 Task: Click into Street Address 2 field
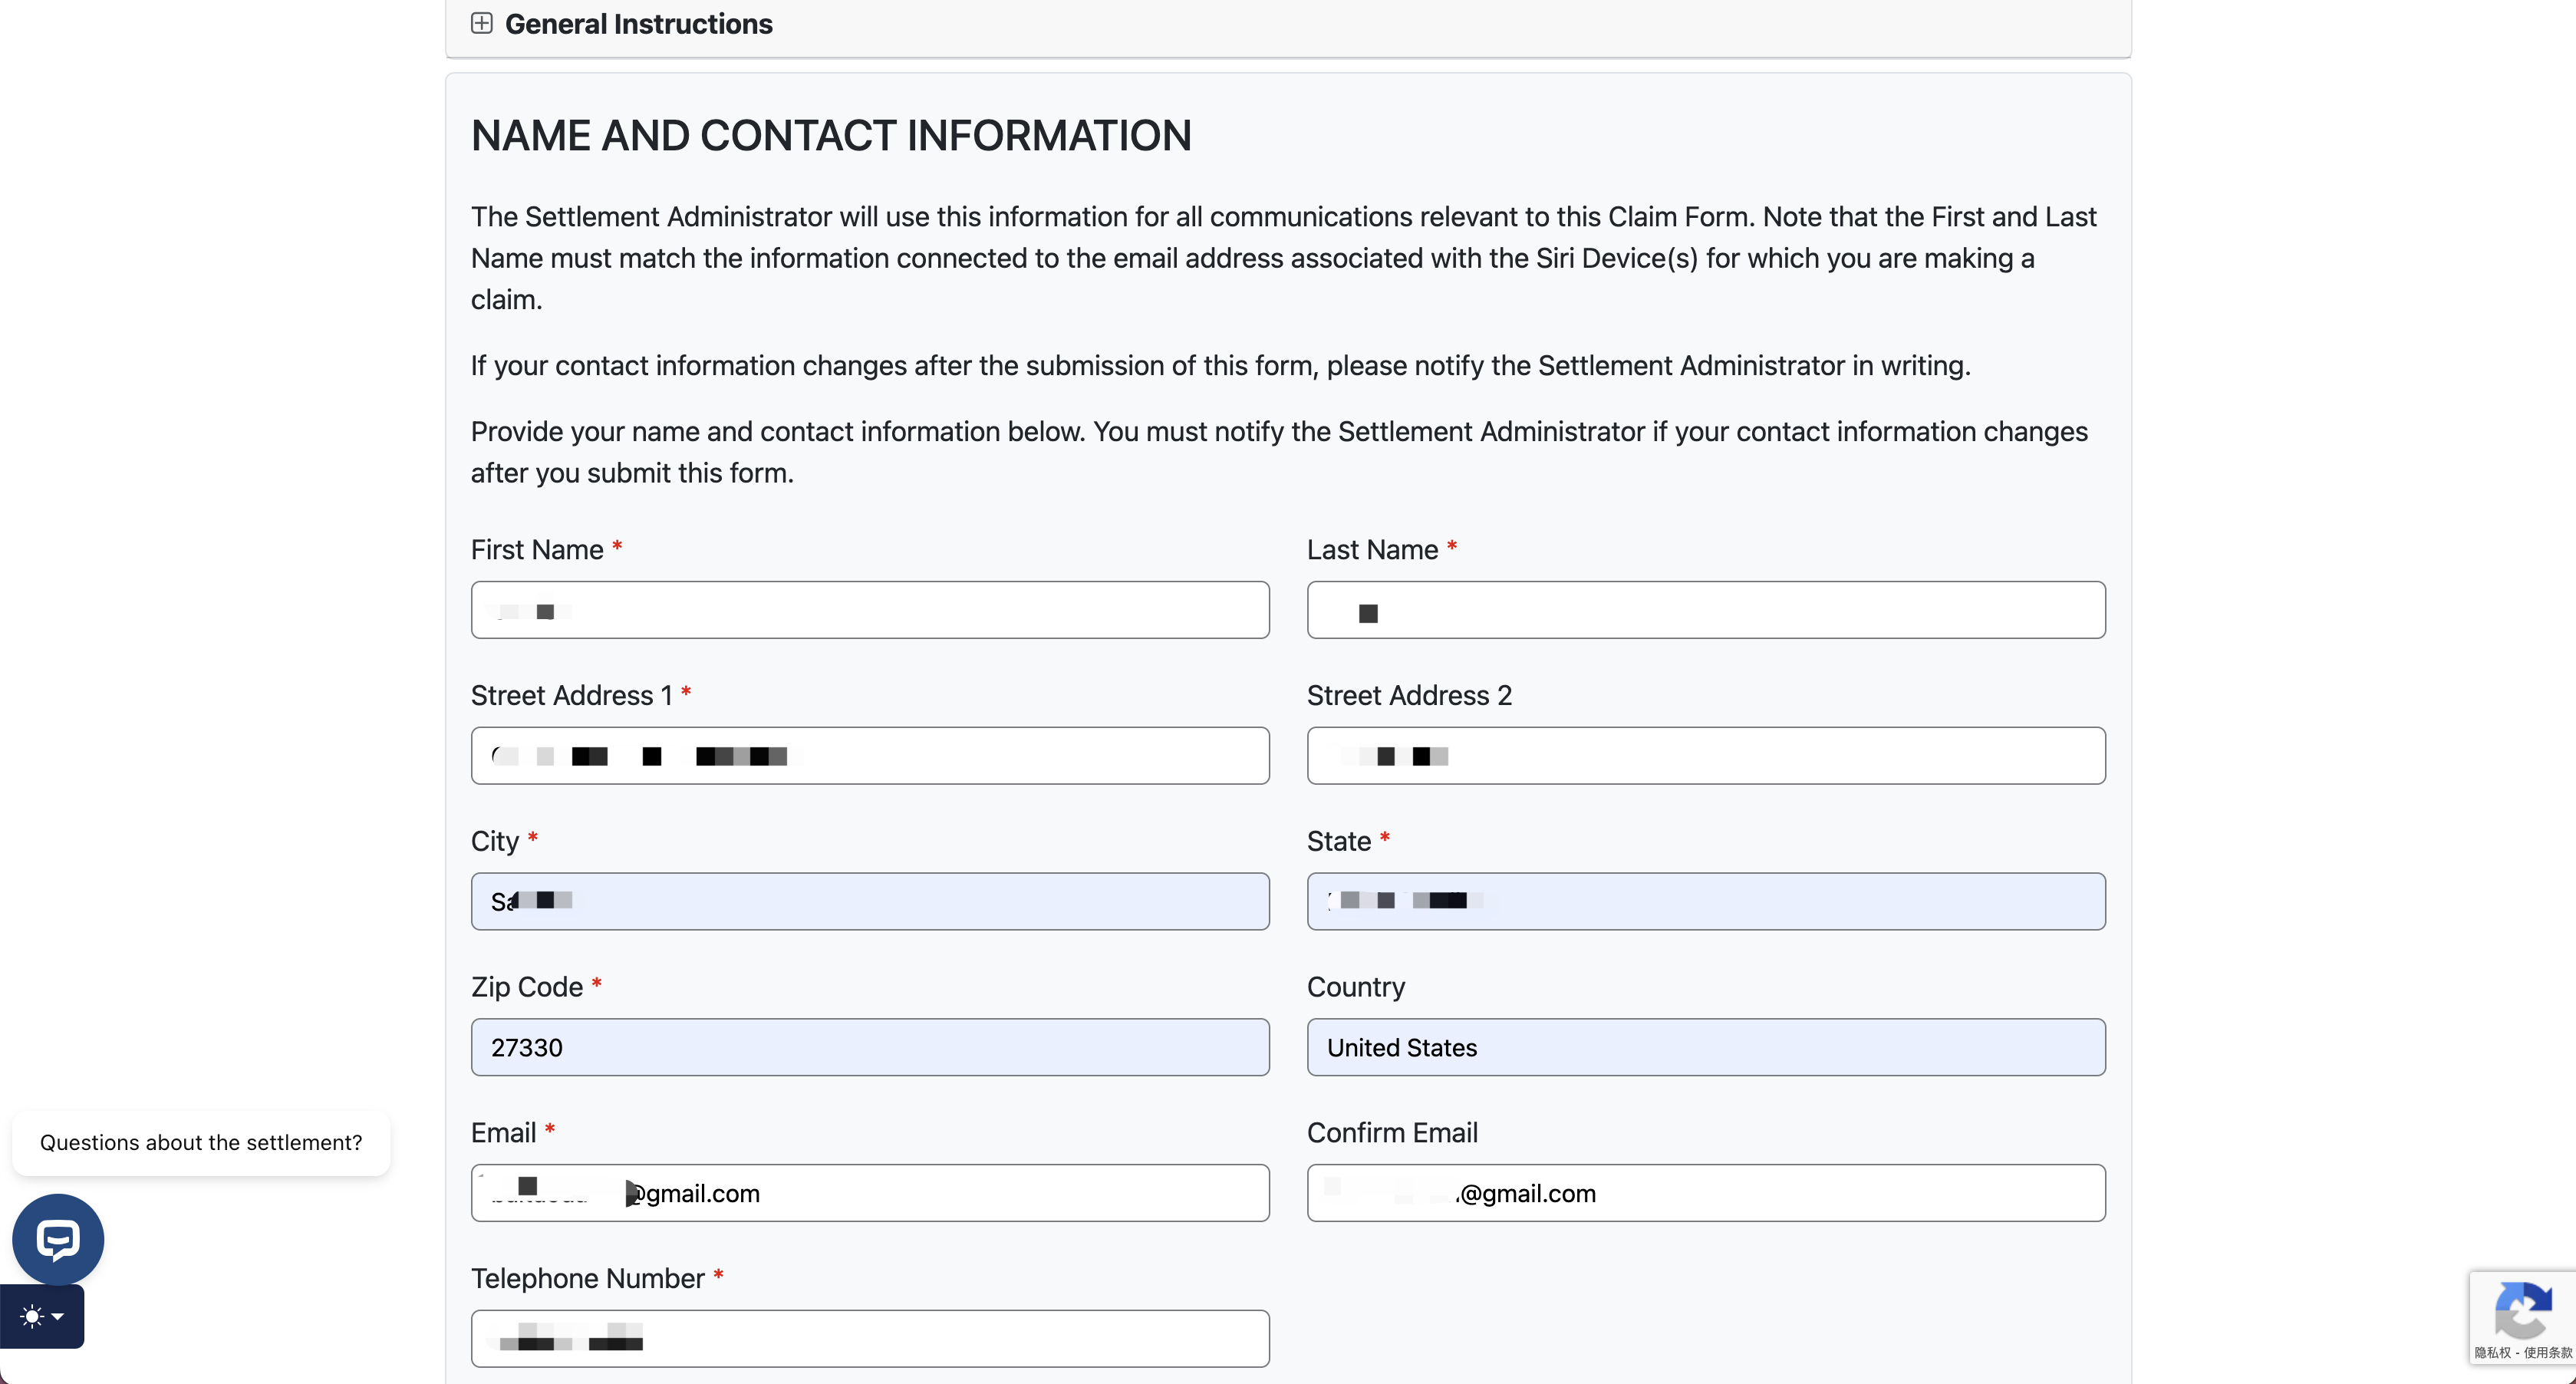(x=1705, y=756)
